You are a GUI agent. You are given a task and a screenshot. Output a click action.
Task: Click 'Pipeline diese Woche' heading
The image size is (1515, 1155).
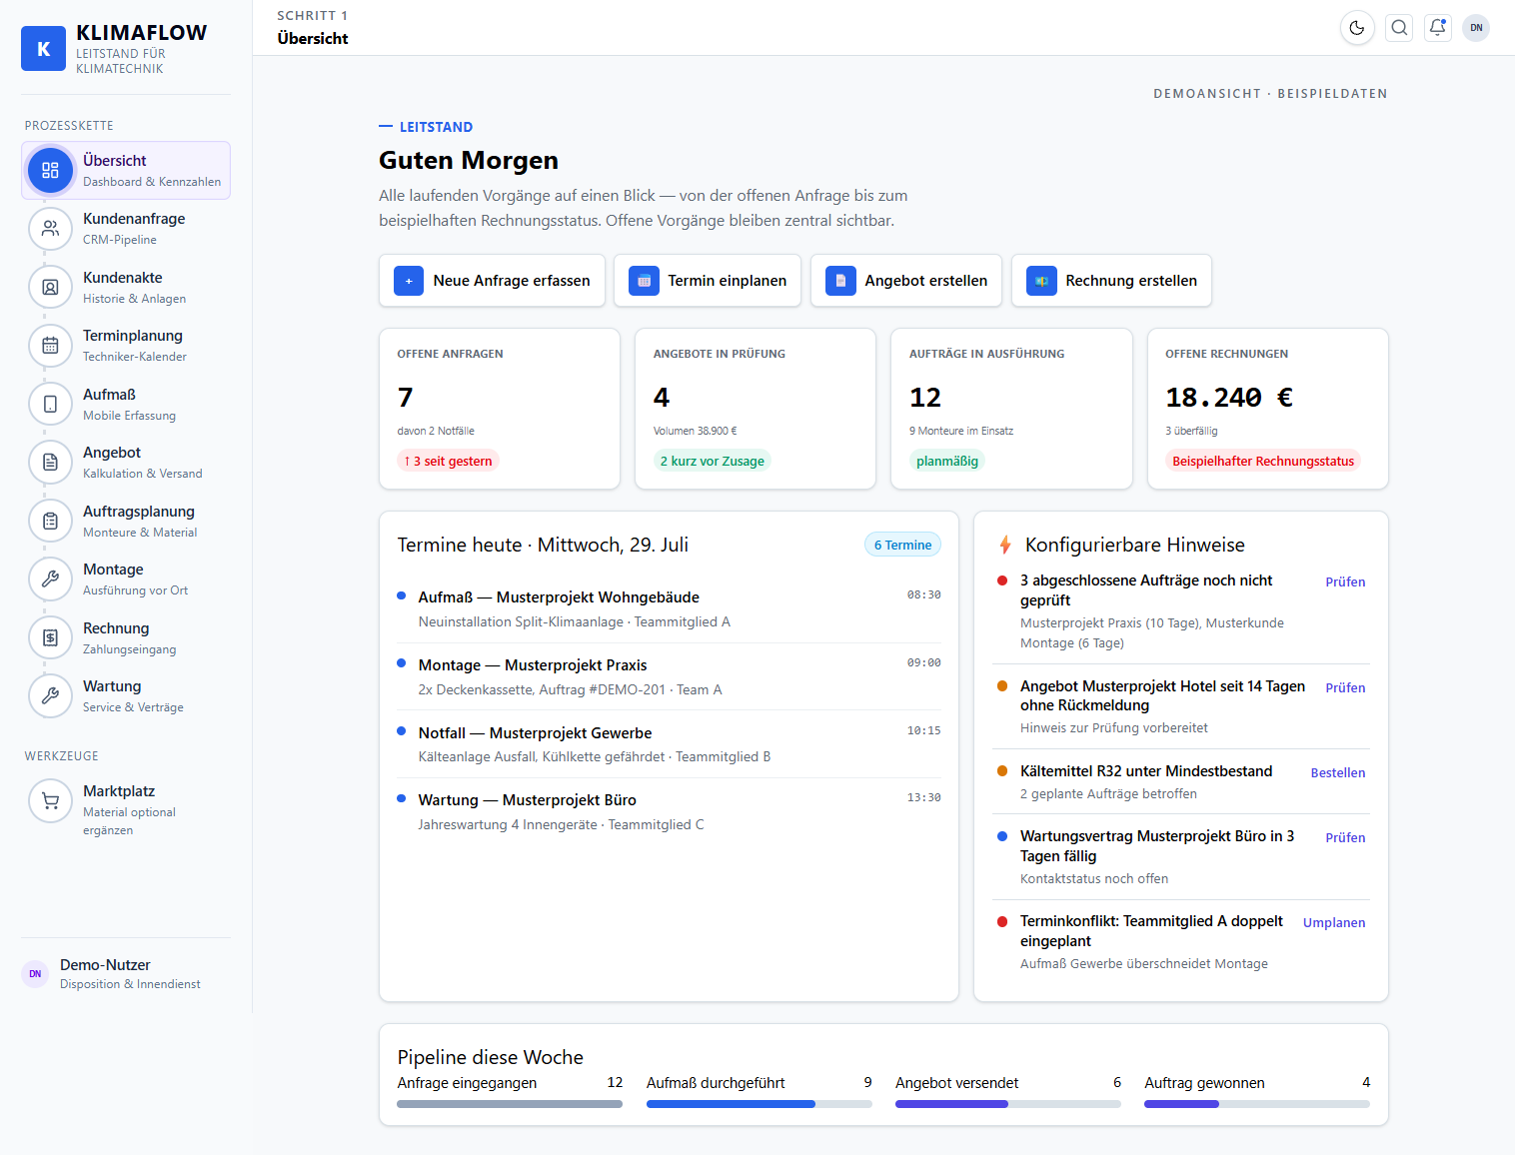491,1057
